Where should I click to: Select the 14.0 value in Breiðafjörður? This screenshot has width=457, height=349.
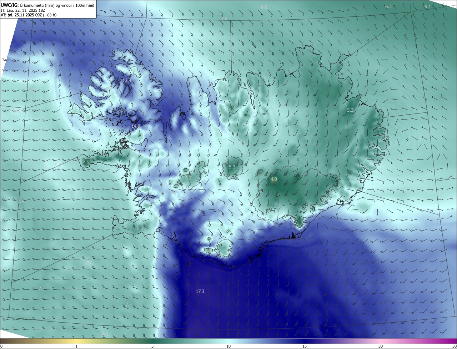coord(136,126)
